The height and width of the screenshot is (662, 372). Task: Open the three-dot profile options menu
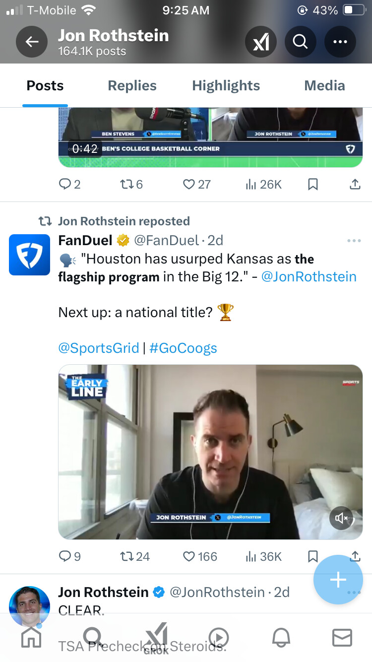340,42
